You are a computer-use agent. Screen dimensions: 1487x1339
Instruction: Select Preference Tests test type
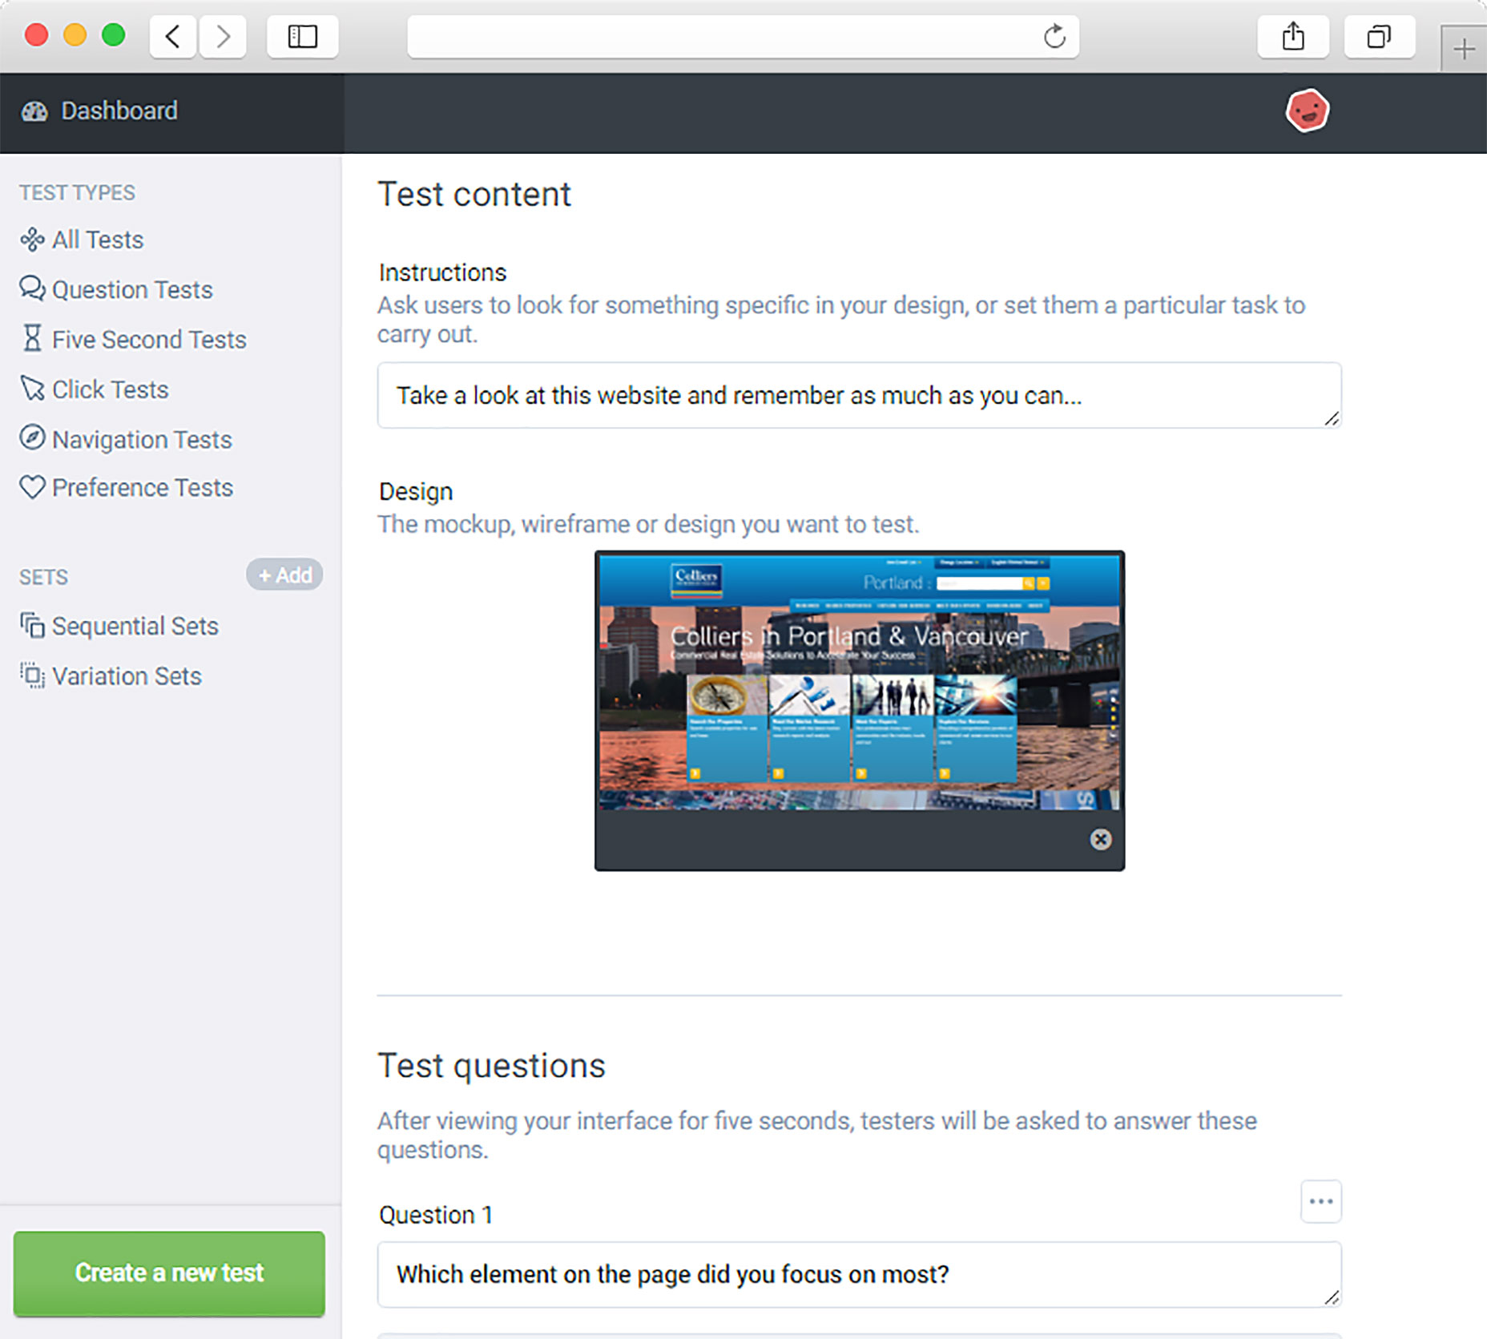pos(143,487)
